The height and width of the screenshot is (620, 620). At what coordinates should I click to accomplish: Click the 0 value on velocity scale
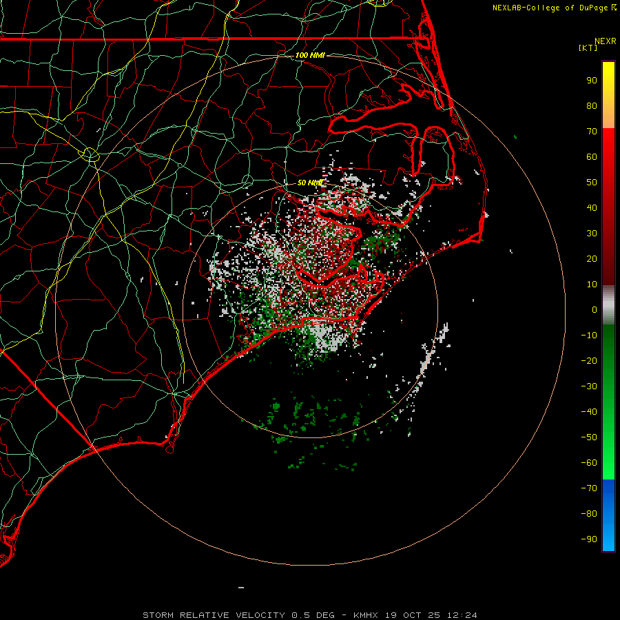coord(595,310)
